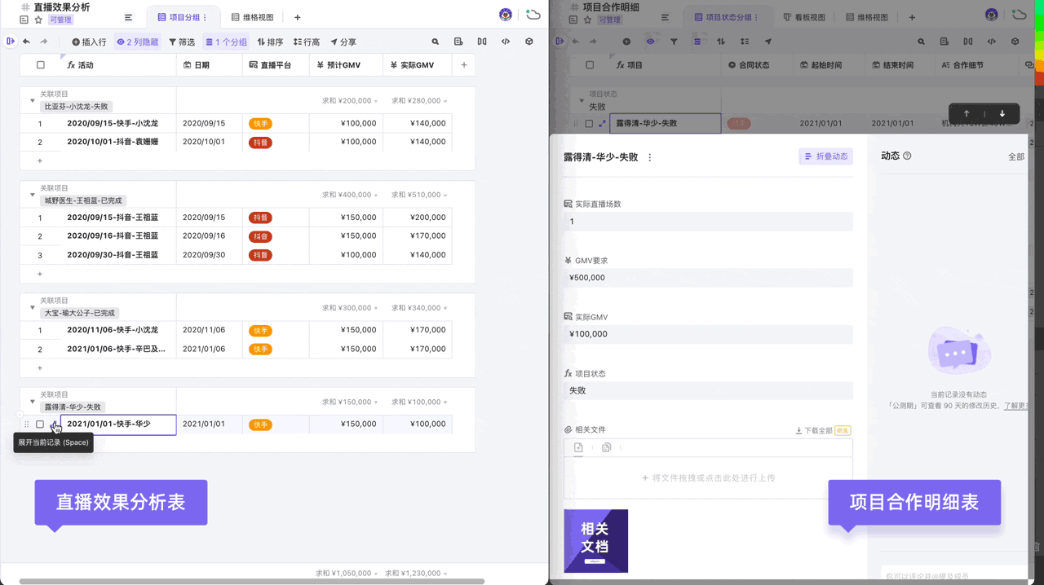This screenshot has height=585, width=1044.
Task: Expand record 2021/01/01-快手-华少 with expand icon
Action: (x=55, y=424)
